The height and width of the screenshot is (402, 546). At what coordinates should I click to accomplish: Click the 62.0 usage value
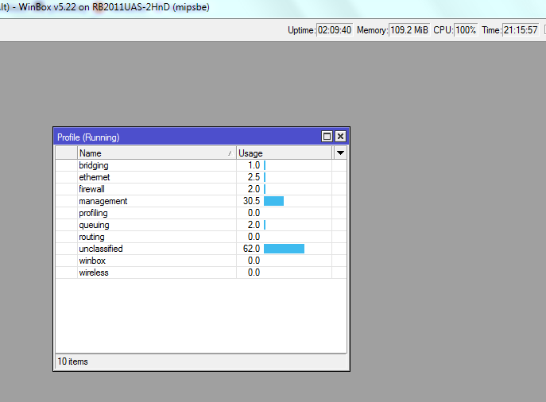[251, 249]
